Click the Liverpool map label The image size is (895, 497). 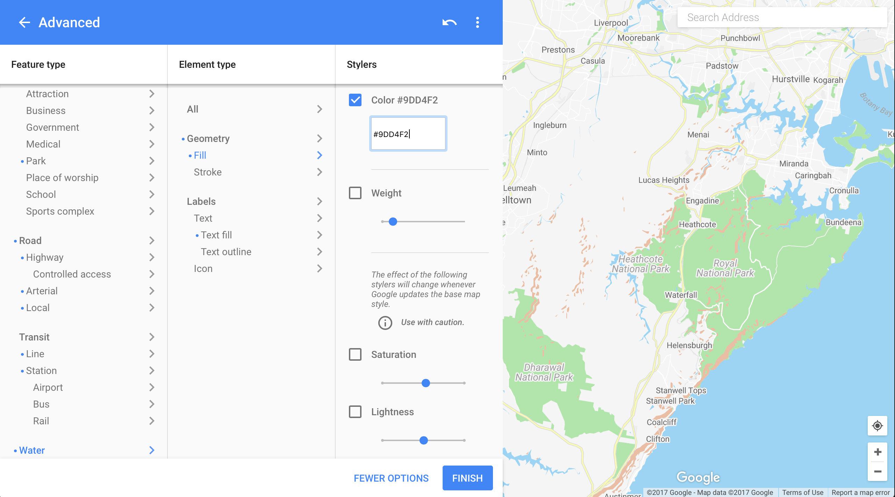[611, 23]
